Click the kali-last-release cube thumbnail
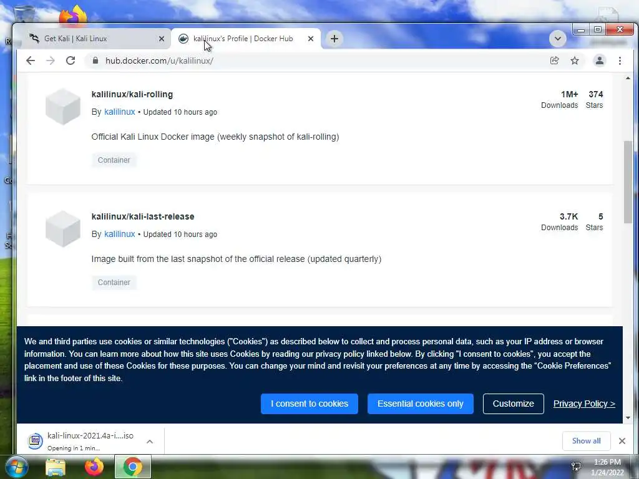Viewport: 639px width, 479px height. 63,228
